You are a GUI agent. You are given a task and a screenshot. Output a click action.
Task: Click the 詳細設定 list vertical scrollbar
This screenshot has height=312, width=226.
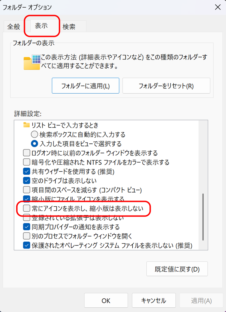point(203,217)
